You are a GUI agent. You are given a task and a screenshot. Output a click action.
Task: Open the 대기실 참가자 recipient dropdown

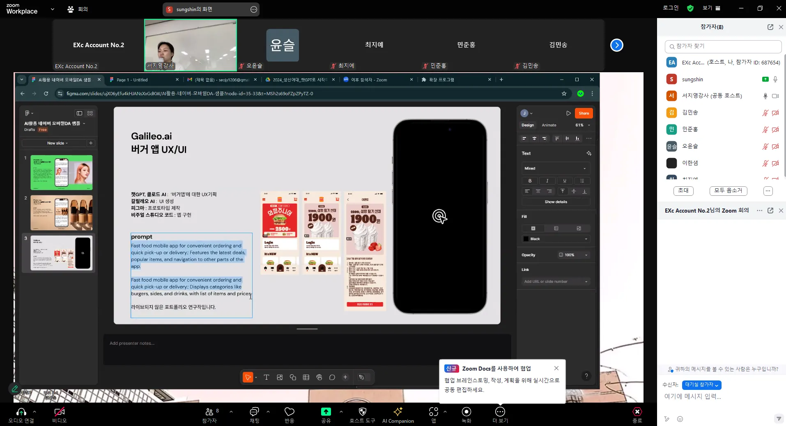coord(701,385)
